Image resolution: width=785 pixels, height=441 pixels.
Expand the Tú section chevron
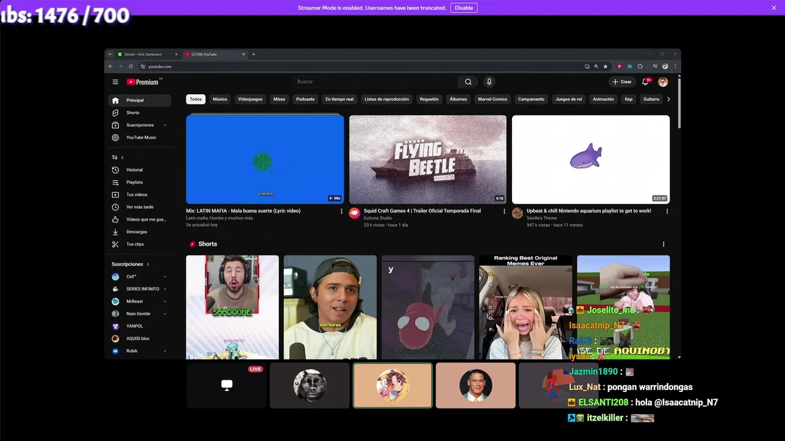(122, 157)
